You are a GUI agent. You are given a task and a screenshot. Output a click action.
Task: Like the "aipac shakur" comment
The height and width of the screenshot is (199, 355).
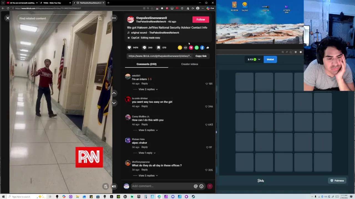click(x=207, y=147)
